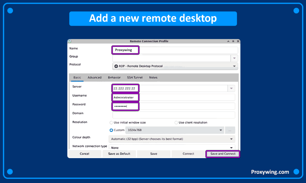This screenshot has height=183, width=306.
Task: Click the RDP protocol icon
Action: [x=116, y=66]
